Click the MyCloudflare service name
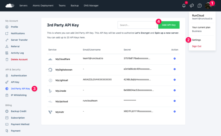The width and height of the screenshot is (221, 136). (x=63, y=59)
